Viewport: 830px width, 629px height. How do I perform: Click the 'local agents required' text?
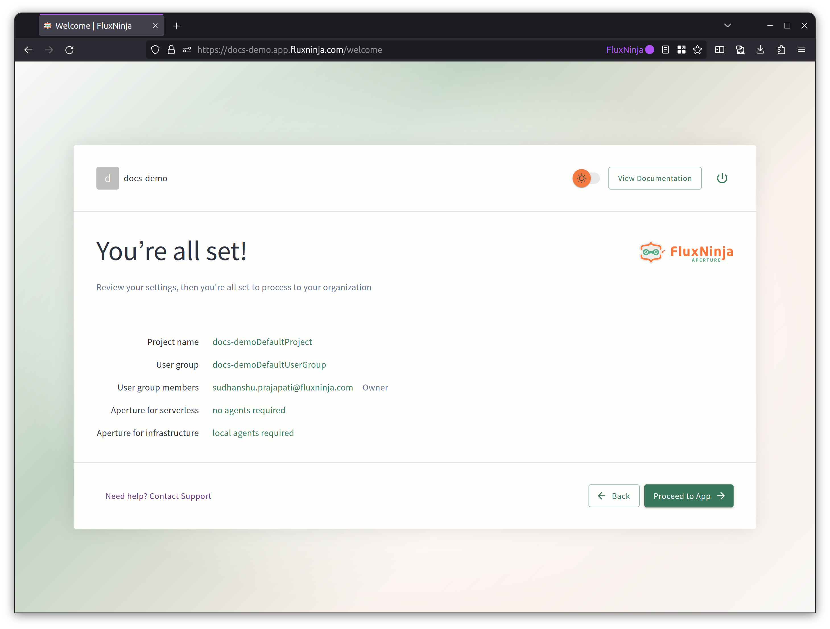(253, 433)
